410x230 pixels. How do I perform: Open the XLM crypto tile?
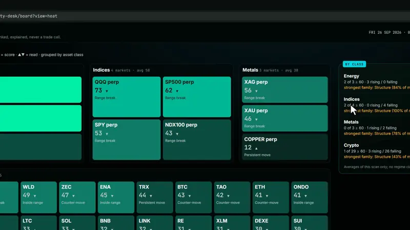(232, 223)
